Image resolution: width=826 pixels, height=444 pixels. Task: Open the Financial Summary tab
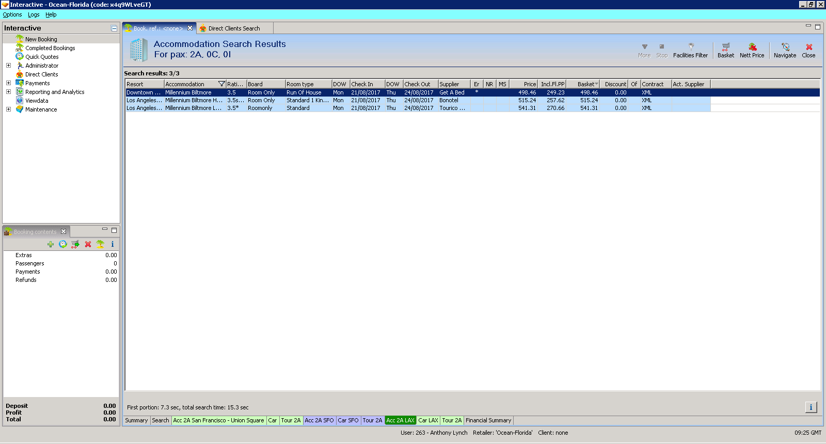click(x=488, y=420)
